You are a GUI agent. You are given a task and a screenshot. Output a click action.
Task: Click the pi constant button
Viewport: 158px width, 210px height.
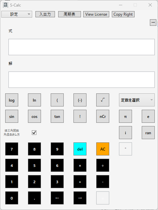click(125, 116)
